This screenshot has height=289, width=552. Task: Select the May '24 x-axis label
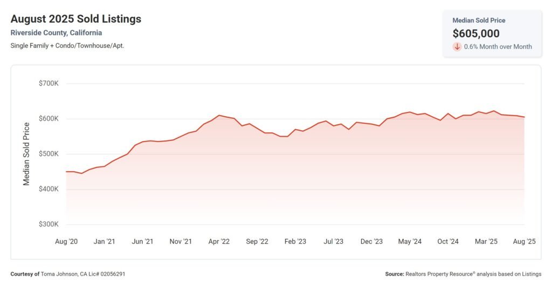pos(410,242)
